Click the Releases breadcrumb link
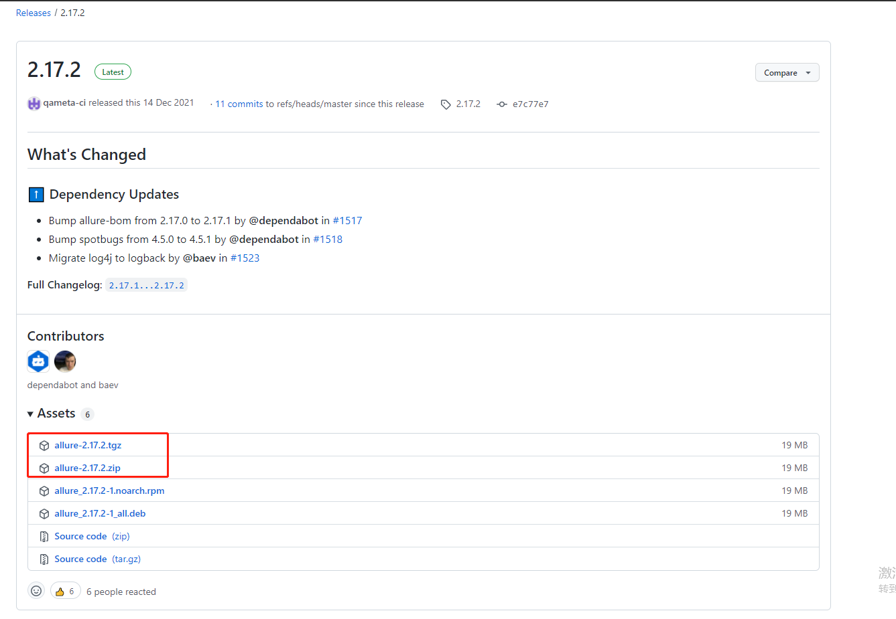Viewport: 896px width, 619px height. (x=34, y=13)
